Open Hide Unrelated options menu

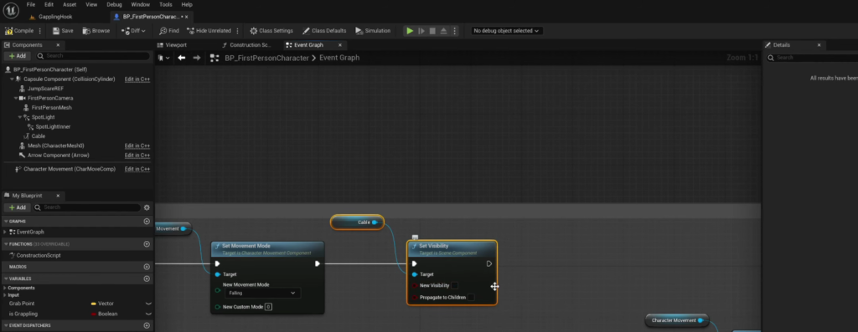click(x=237, y=31)
